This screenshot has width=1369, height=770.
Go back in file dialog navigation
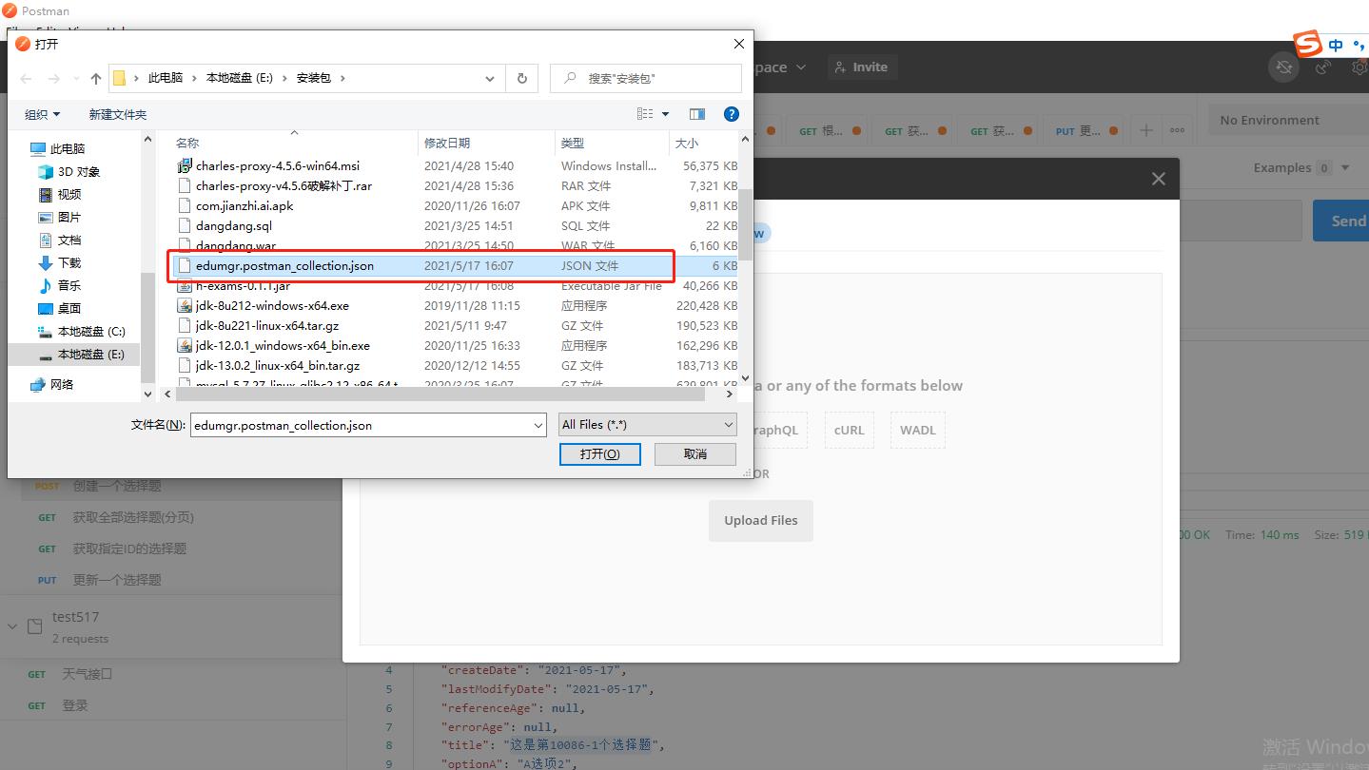coord(27,78)
